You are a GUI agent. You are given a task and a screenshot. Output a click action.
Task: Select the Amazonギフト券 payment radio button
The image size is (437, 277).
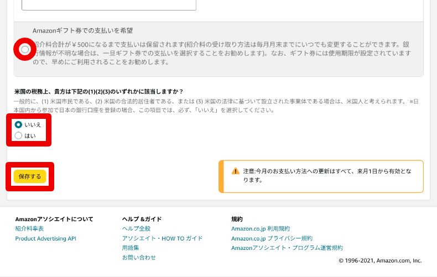(25, 49)
